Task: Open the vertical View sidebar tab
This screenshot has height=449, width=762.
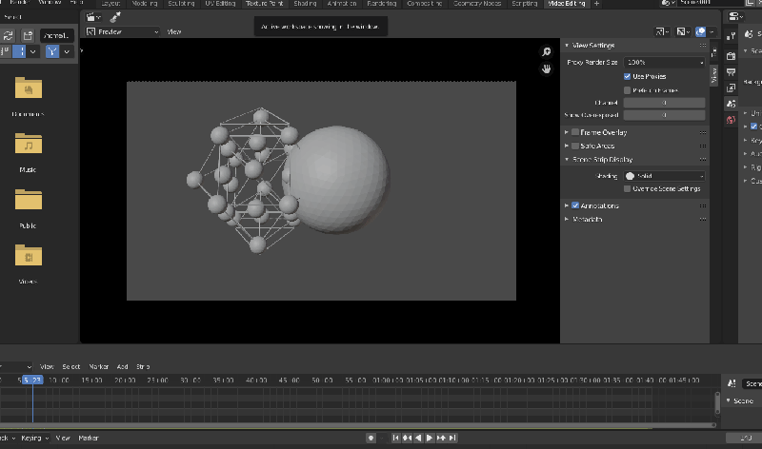Action: click(x=713, y=75)
